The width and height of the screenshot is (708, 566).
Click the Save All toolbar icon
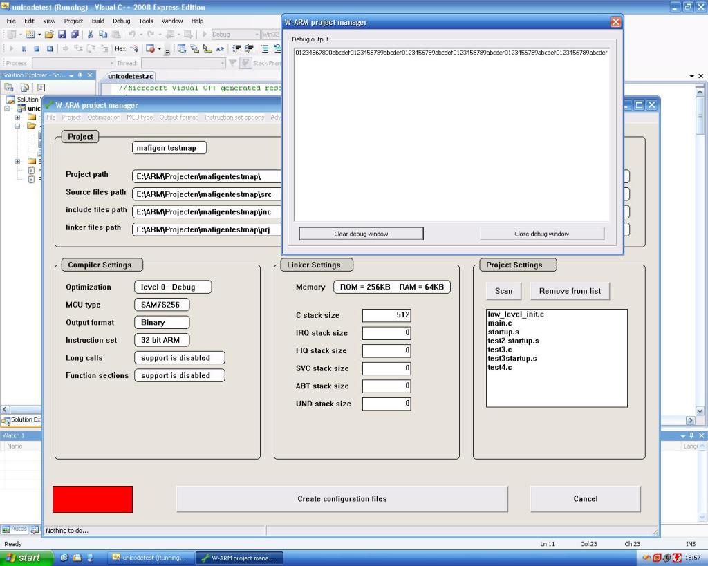tap(75, 35)
